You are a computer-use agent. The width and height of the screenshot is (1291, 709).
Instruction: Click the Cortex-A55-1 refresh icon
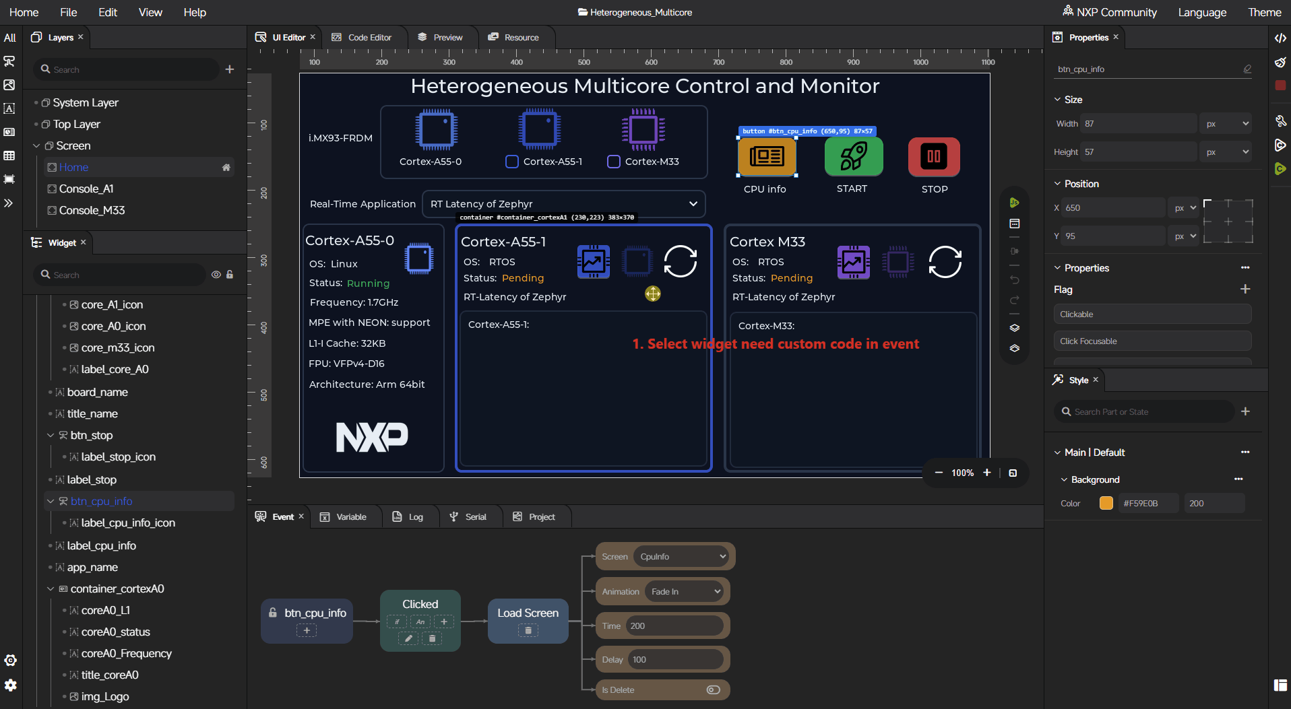pos(681,261)
